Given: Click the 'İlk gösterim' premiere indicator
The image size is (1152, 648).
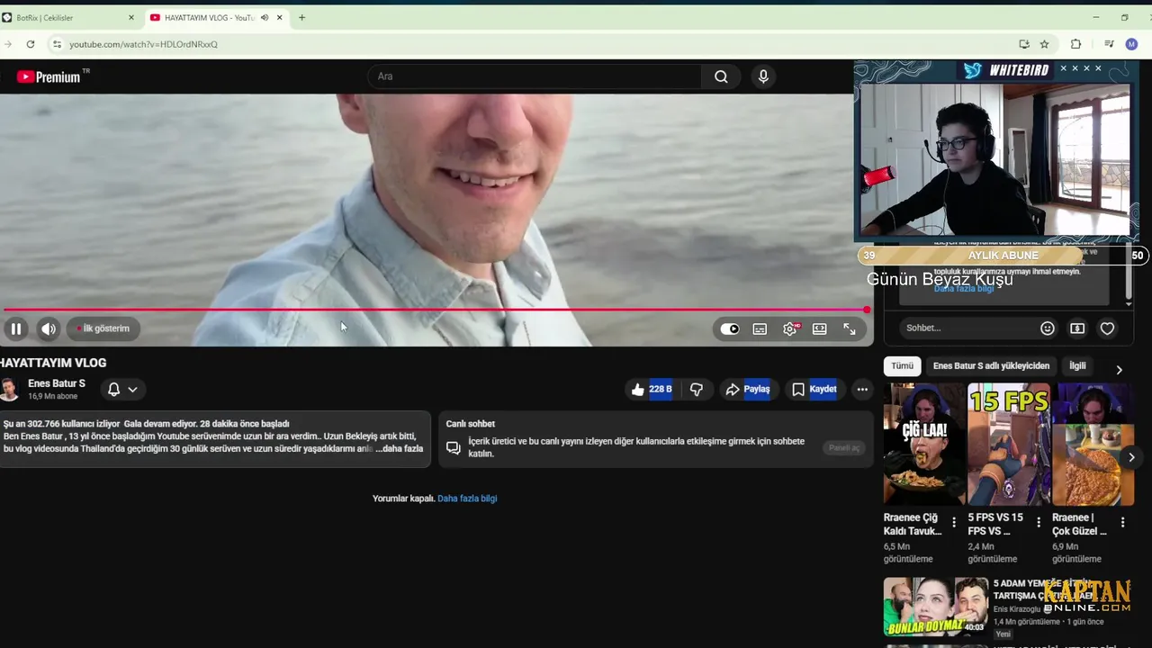Looking at the screenshot, I should click(102, 328).
